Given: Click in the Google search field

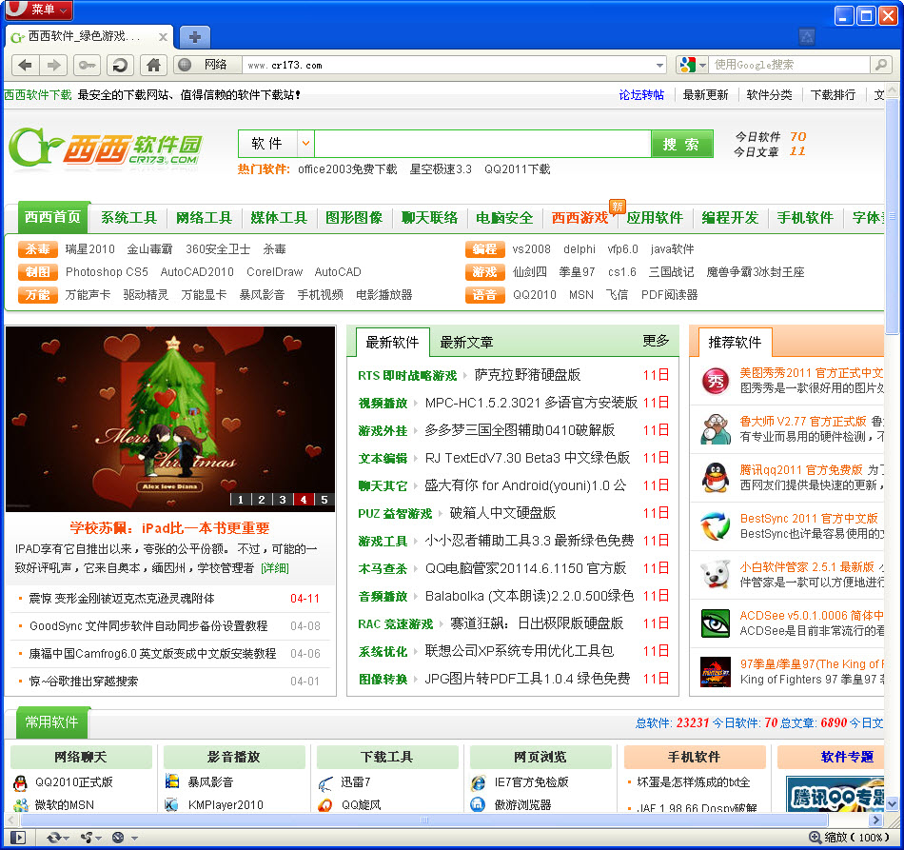Looking at the screenshot, I should point(791,65).
